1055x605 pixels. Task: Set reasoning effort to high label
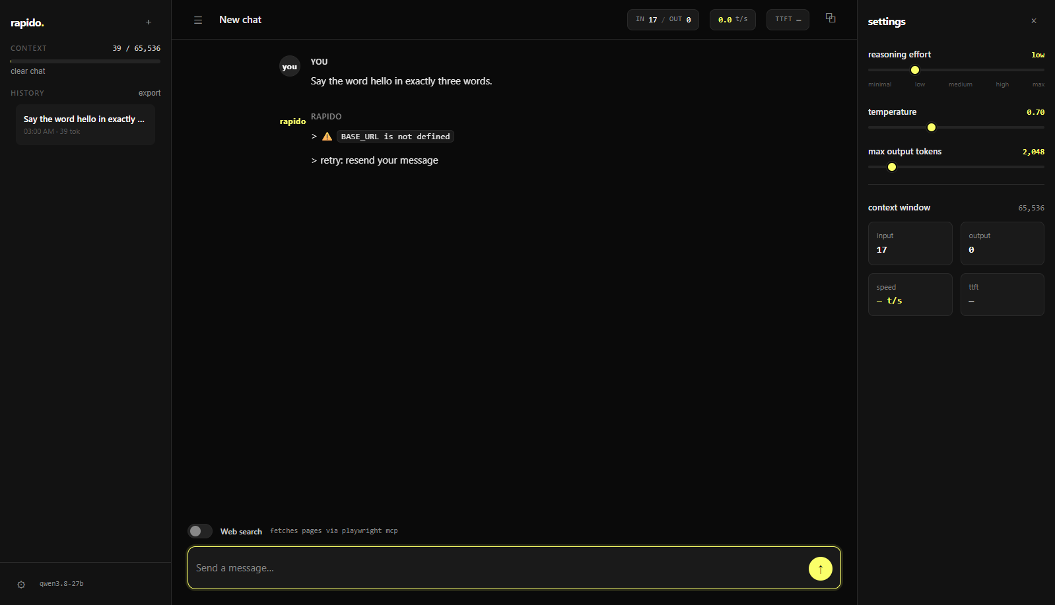tap(1002, 84)
